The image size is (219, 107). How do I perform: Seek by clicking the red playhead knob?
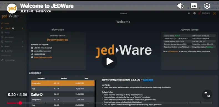[x=21, y=103]
